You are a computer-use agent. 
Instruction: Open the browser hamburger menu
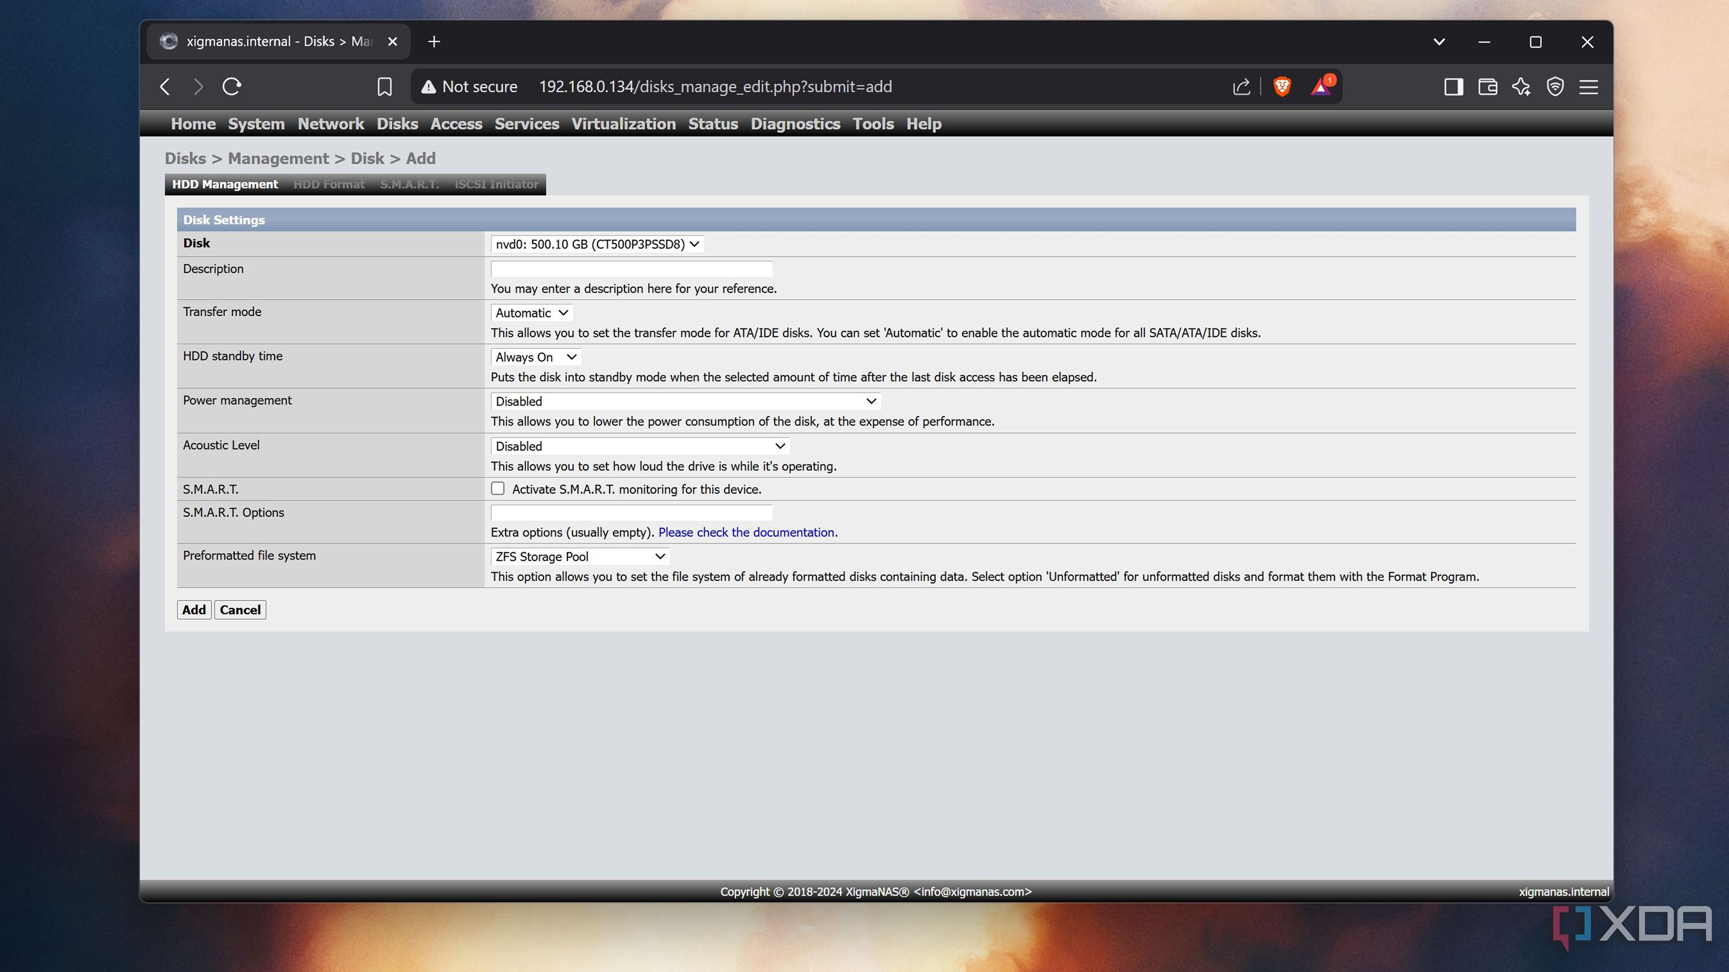coord(1589,86)
